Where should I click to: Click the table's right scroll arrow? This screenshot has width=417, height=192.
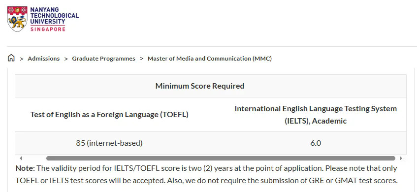click(401, 159)
